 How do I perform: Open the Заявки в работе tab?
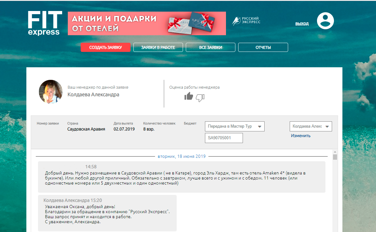(158, 47)
